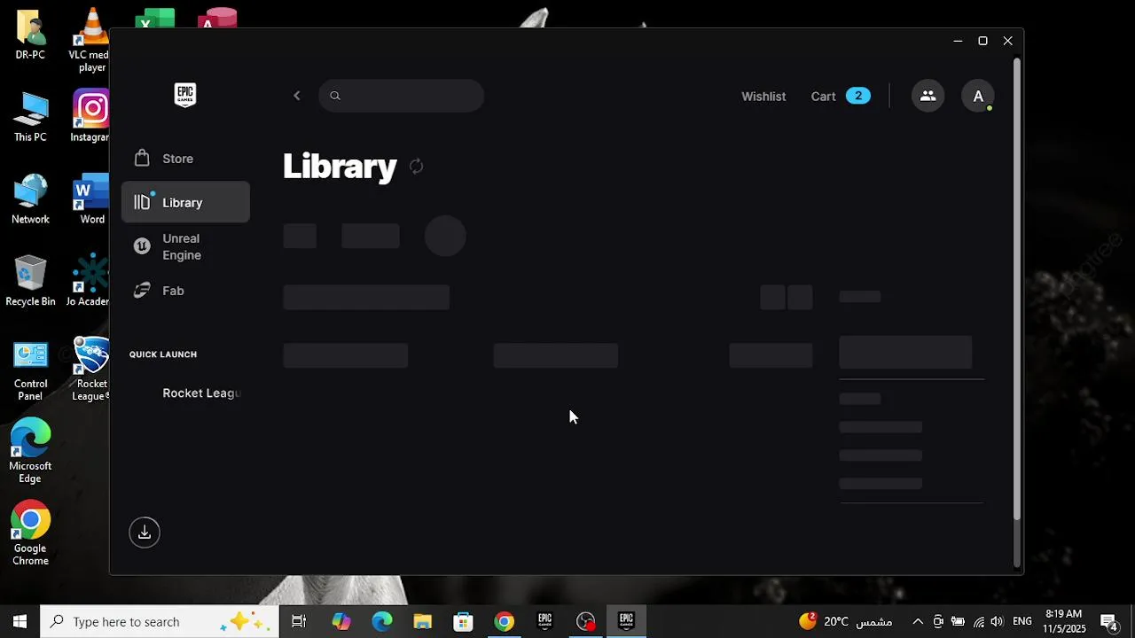Select Google Chrome desktop icon
This screenshot has height=638, width=1135.
tap(30, 533)
